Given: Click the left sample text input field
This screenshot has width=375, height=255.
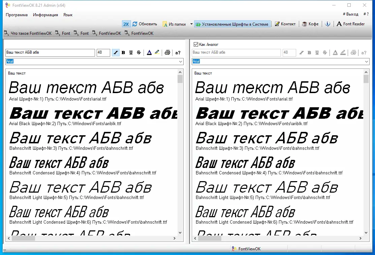Looking at the screenshot, I should pos(50,52).
